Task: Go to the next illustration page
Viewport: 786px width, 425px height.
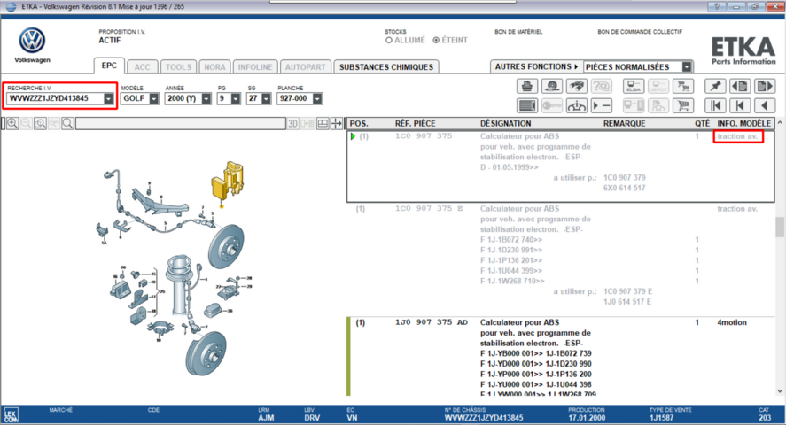Action: [765, 86]
